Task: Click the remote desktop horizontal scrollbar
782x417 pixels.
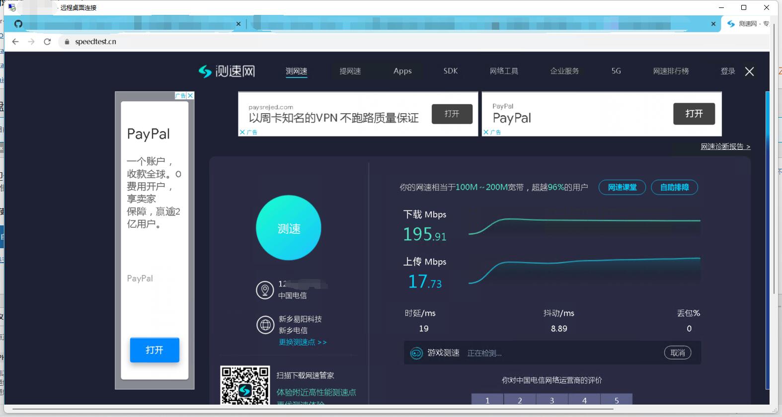Action: 313,410
